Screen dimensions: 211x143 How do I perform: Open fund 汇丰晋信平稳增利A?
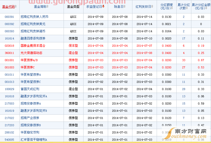pos(34,140)
